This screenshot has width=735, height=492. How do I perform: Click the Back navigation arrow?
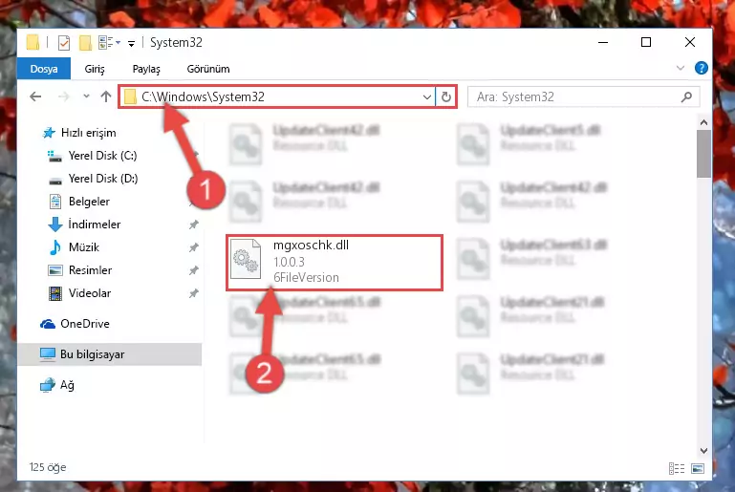pos(35,96)
